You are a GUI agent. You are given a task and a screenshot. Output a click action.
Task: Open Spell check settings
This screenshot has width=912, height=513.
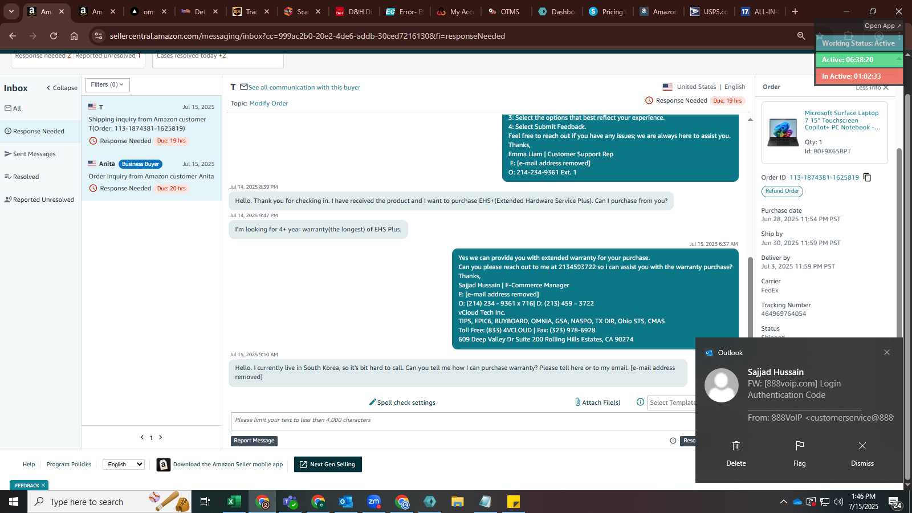pyautogui.click(x=402, y=402)
